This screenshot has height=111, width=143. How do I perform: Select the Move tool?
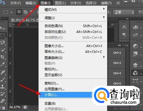(x=3, y=28)
